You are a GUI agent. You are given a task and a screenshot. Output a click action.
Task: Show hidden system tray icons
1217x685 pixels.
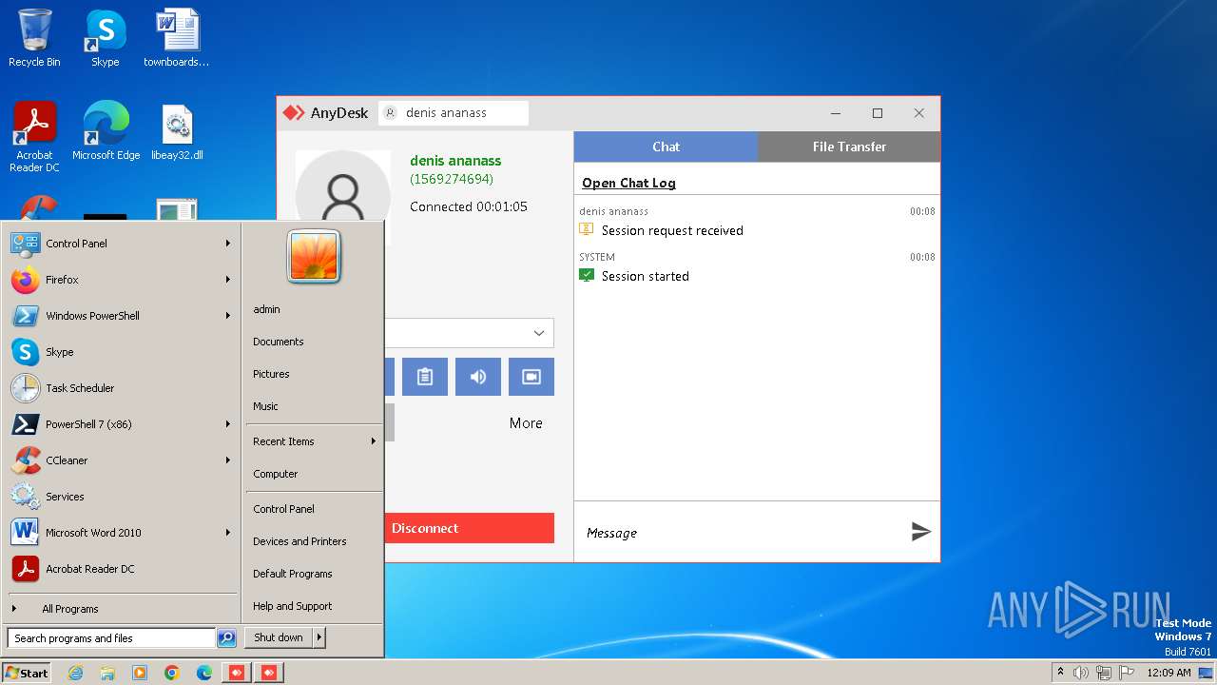(x=1060, y=673)
